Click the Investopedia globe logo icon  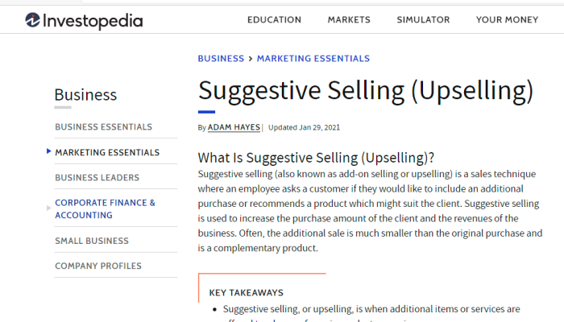click(x=32, y=20)
